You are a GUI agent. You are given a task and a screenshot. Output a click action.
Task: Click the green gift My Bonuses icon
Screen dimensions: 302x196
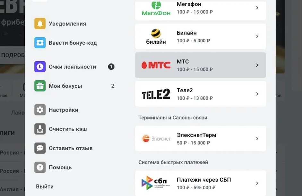click(40, 86)
